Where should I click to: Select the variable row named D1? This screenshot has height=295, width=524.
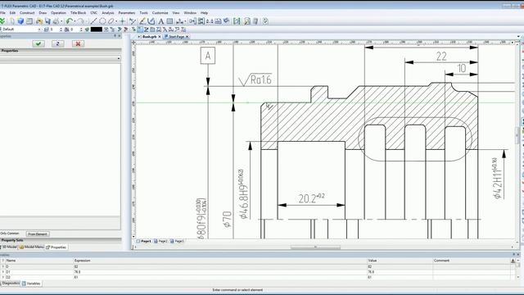point(256,272)
